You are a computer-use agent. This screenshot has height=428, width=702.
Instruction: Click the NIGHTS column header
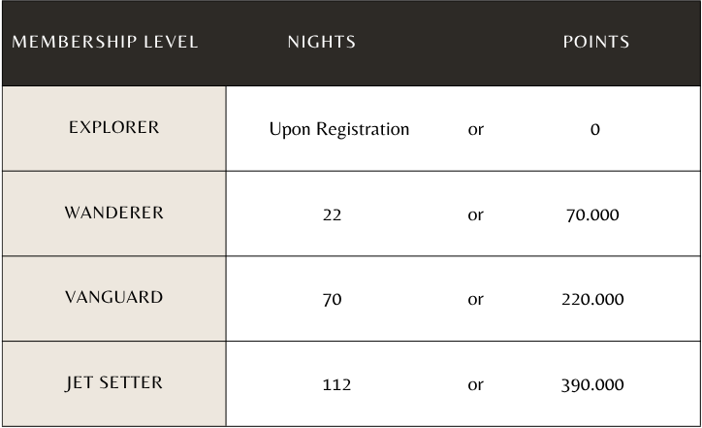pyautogui.click(x=322, y=42)
